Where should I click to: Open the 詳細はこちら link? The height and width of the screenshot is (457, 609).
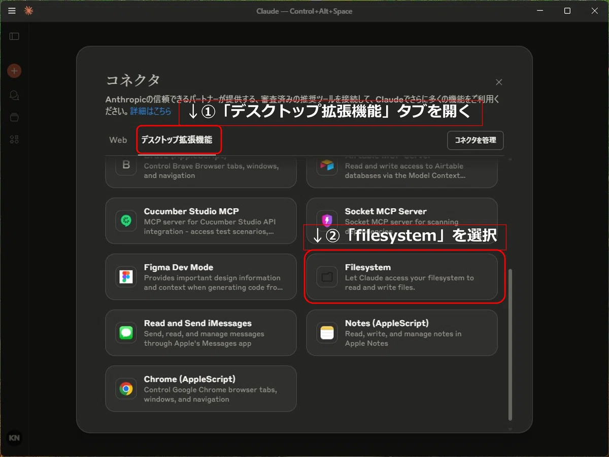click(x=151, y=111)
